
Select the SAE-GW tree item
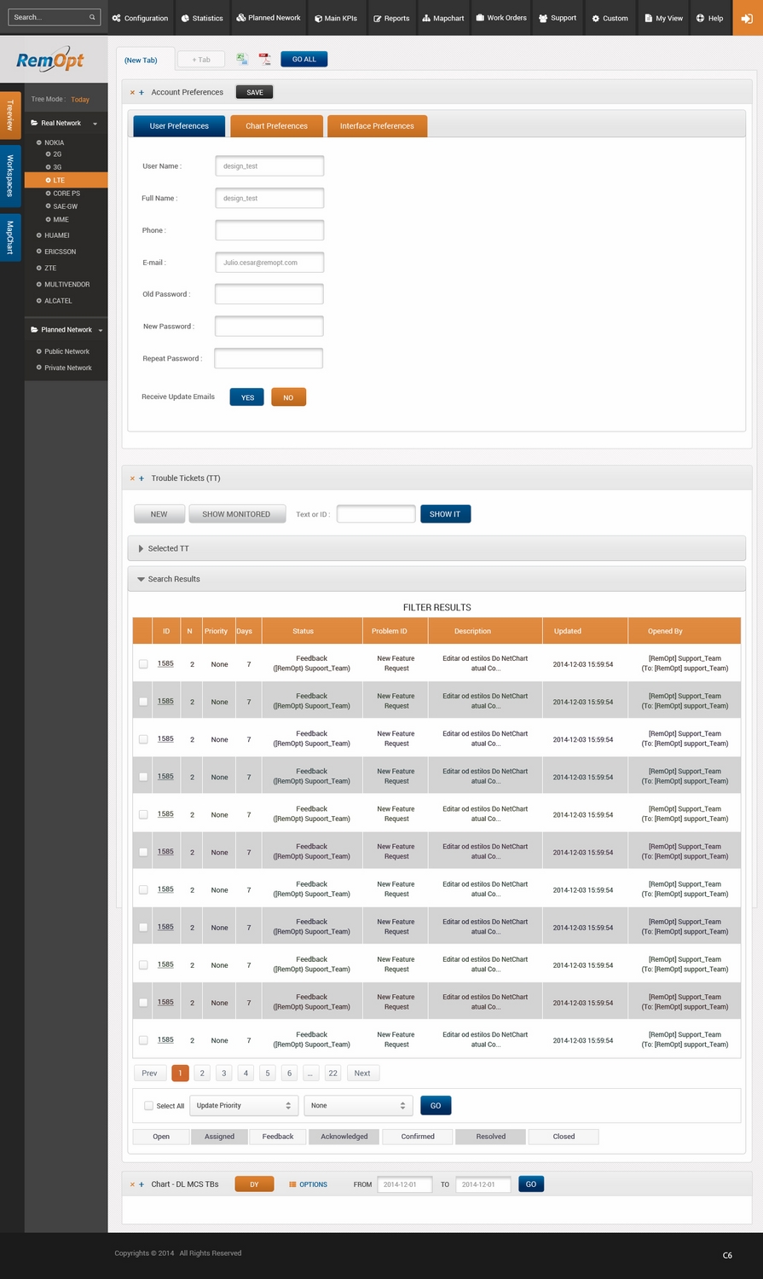(65, 206)
